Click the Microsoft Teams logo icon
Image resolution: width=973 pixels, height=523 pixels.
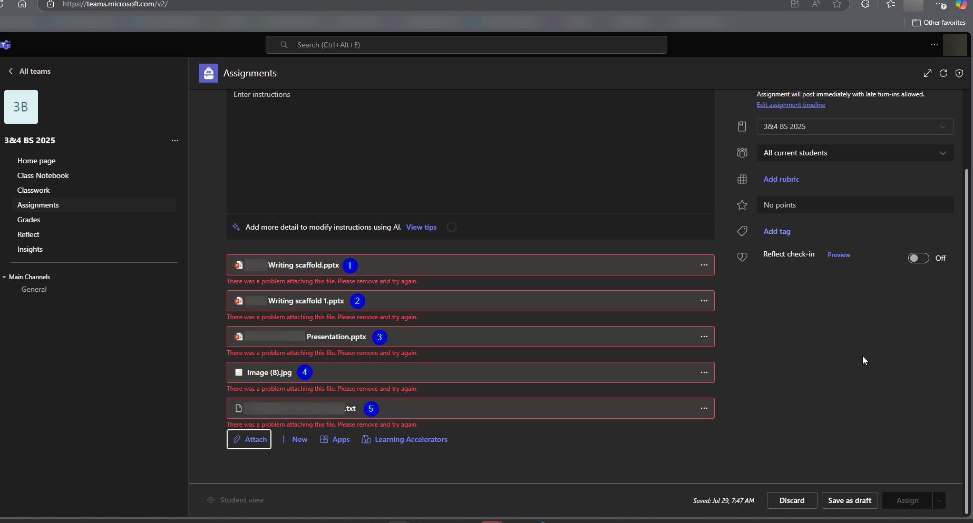point(6,45)
